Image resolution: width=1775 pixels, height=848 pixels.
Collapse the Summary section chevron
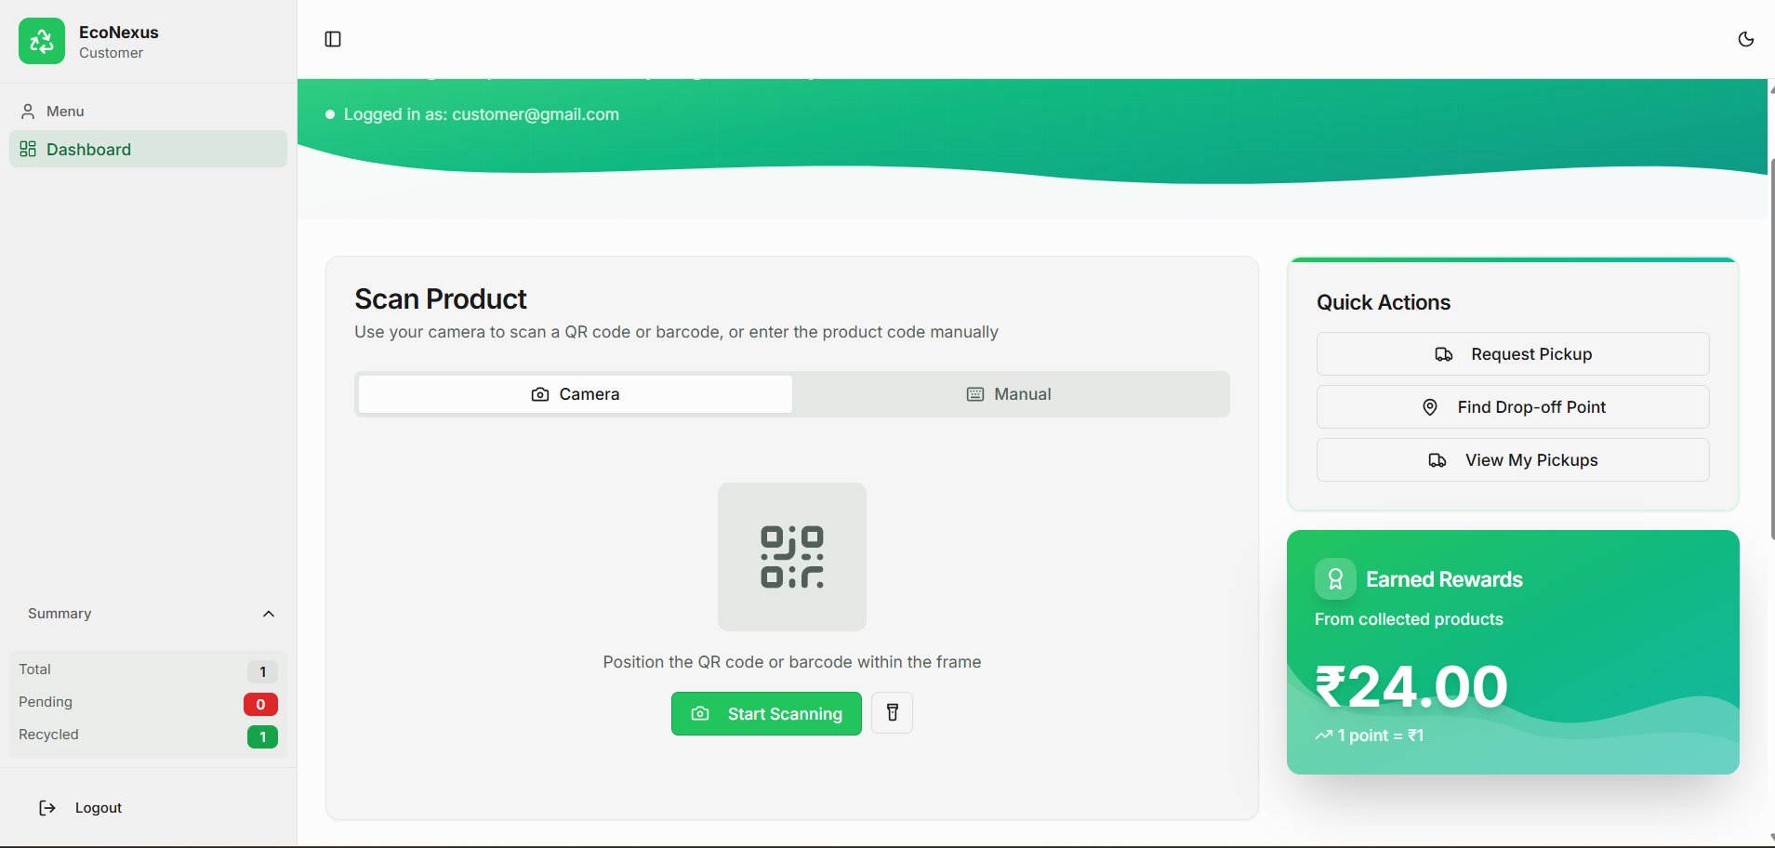(269, 614)
